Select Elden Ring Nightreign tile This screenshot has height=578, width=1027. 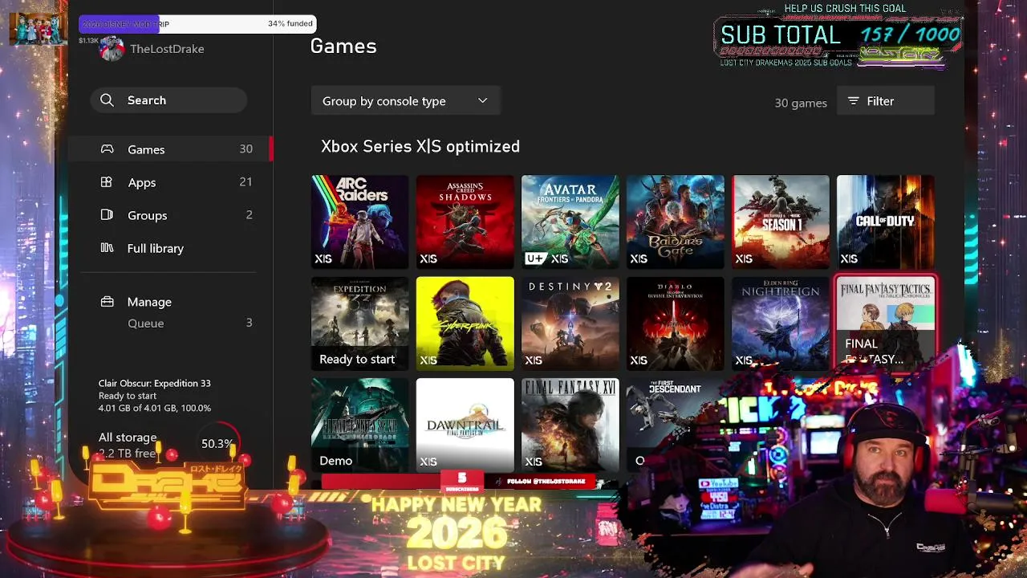(780, 323)
